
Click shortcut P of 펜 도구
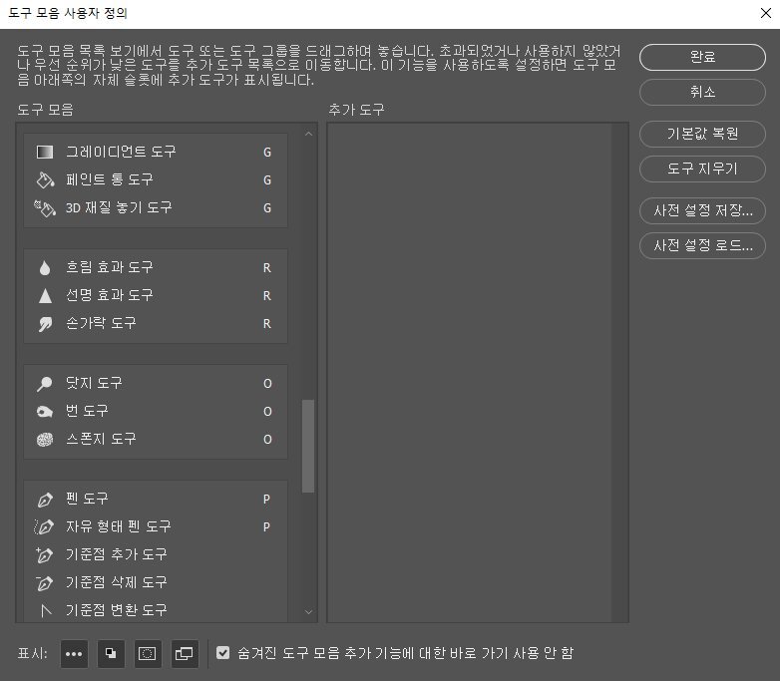266,499
